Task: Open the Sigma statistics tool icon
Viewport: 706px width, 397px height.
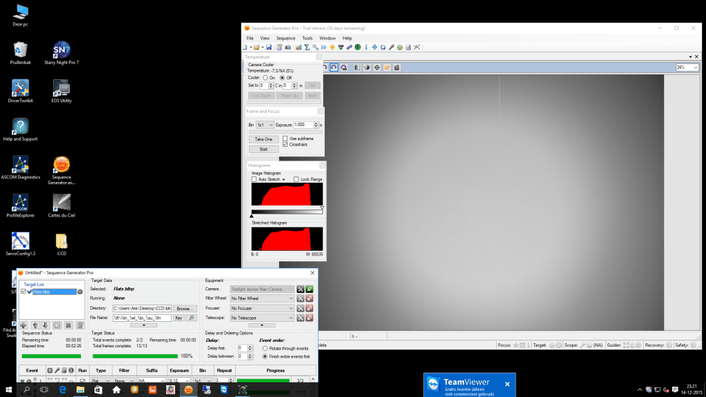Action: click(x=307, y=48)
